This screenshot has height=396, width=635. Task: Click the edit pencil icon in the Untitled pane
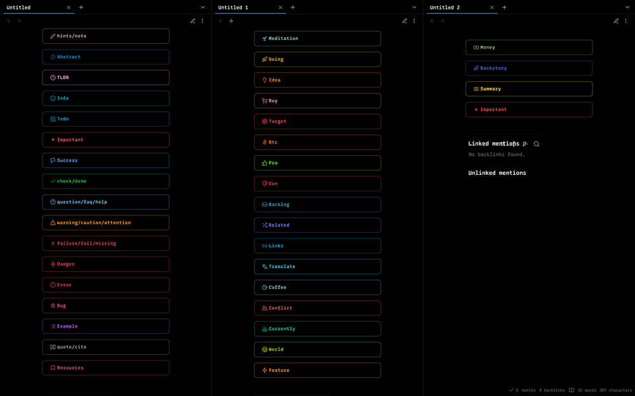point(193,21)
